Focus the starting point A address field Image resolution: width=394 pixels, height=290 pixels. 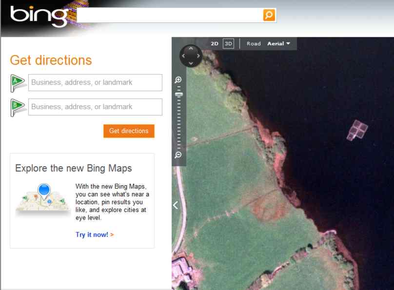click(x=95, y=82)
